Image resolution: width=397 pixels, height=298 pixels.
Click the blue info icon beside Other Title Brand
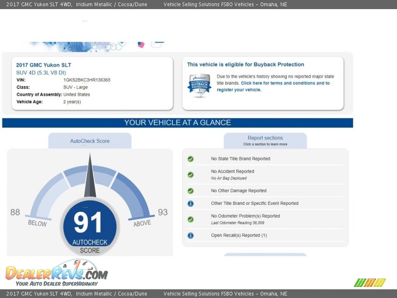[x=191, y=204]
